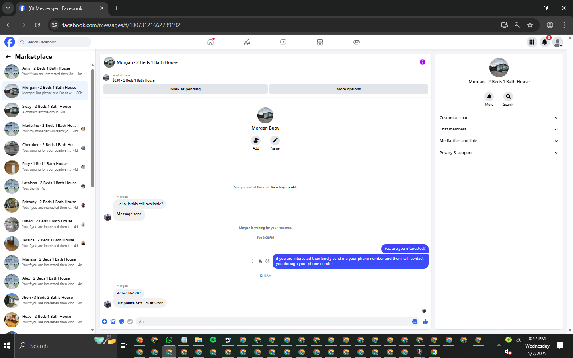573x358 pixels.
Task: Send a thumbs-up like
Action: tap(425, 321)
